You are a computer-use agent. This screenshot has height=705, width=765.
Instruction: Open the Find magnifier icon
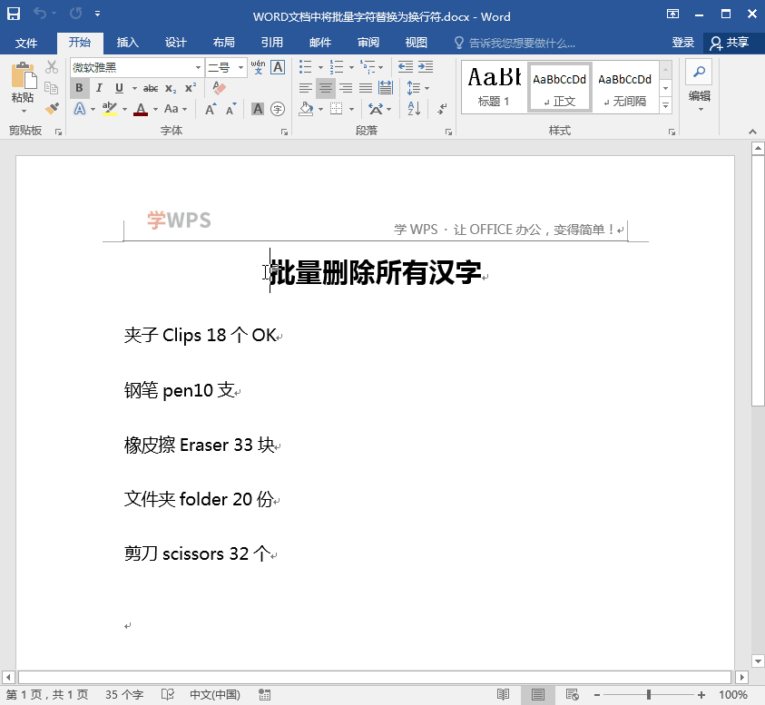[699, 72]
